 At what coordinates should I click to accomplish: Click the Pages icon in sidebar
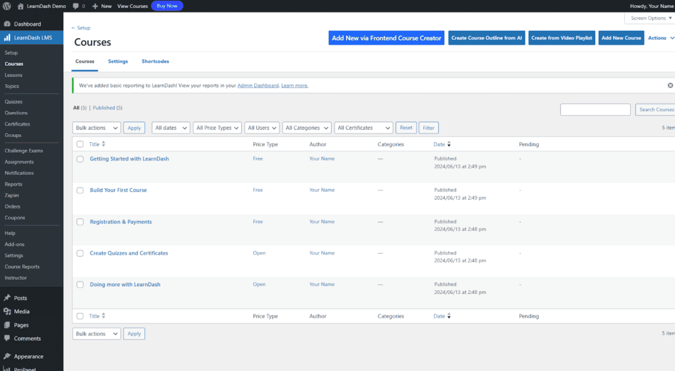click(7, 325)
